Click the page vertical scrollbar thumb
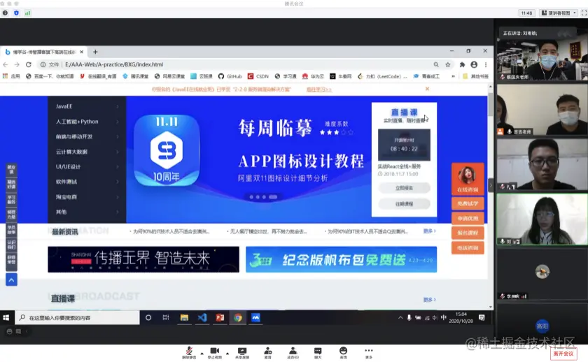This screenshot has height=362, width=588. pos(490,104)
